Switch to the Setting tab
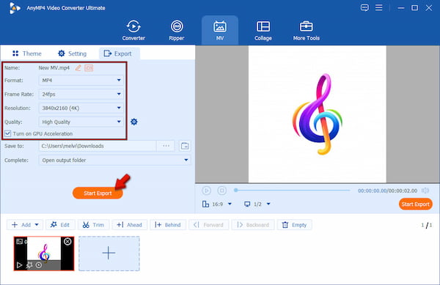This screenshot has height=285, width=440. (72, 53)
